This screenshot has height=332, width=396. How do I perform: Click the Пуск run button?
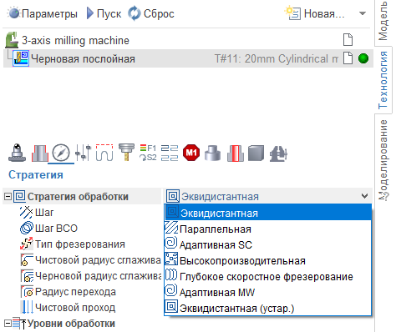(x=104, y=13)
